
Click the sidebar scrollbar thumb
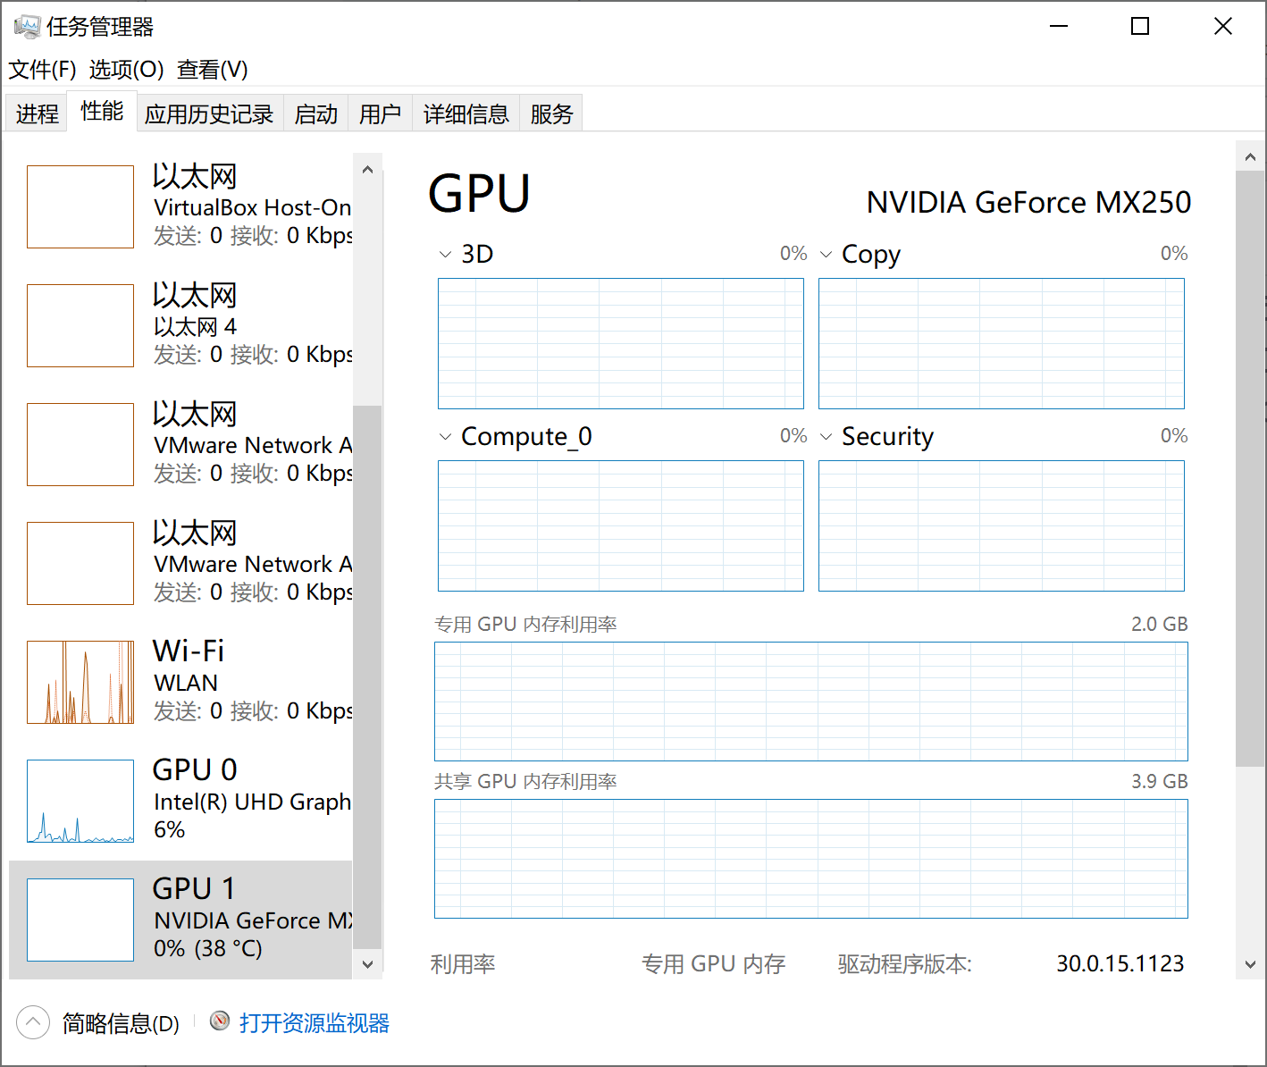click(x=367, y=676)
